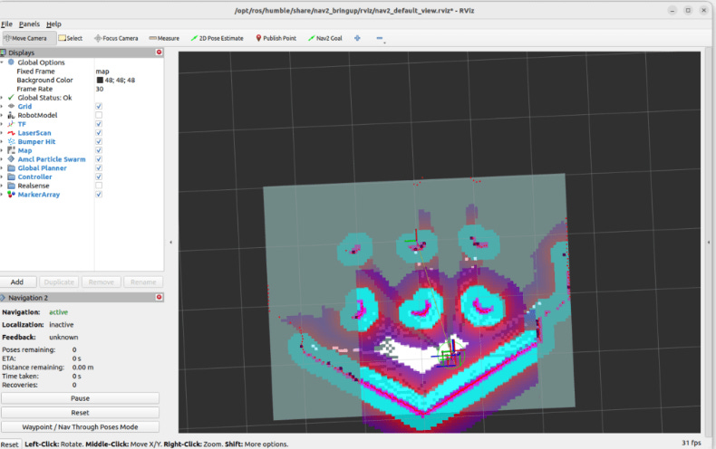
Task: Click the Add display button
Action: [17, 282]
